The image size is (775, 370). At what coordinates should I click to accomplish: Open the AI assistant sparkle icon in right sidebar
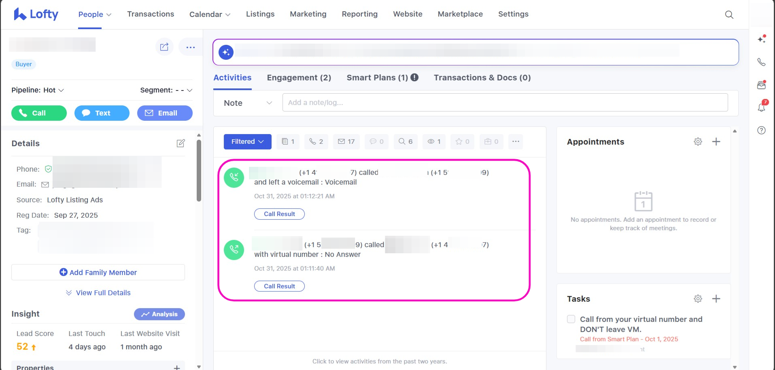click(761, 39)
